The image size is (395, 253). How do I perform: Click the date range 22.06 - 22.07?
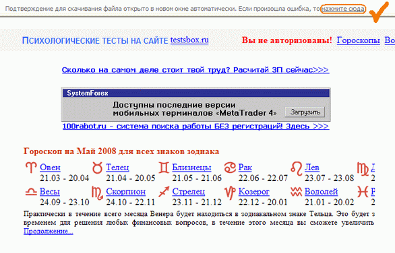[x=263, y=178]
